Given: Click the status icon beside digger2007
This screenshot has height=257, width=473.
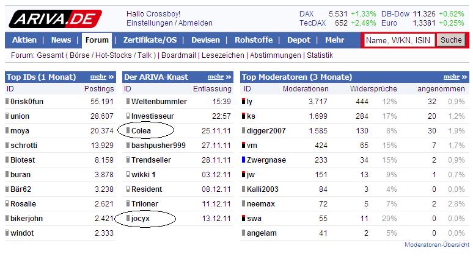Looking at the screenshot, I should (244, 130).
